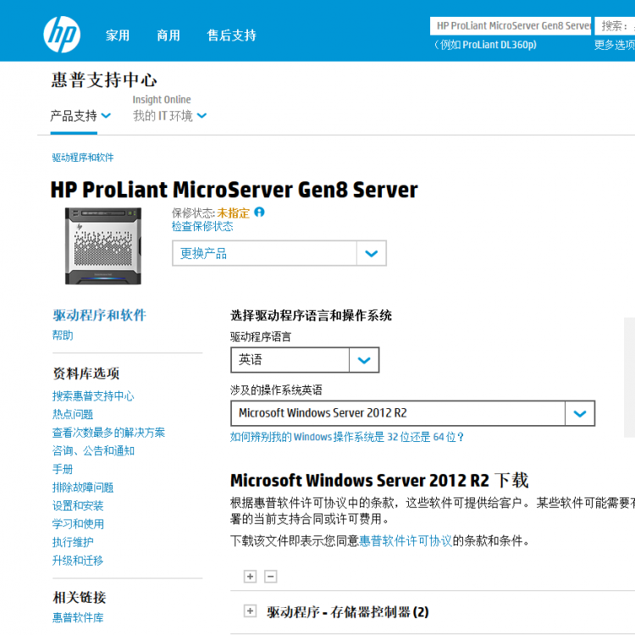
Task: Click the 驱动程序和软件 breadcrumb link
Action: (x=83, y=157)
